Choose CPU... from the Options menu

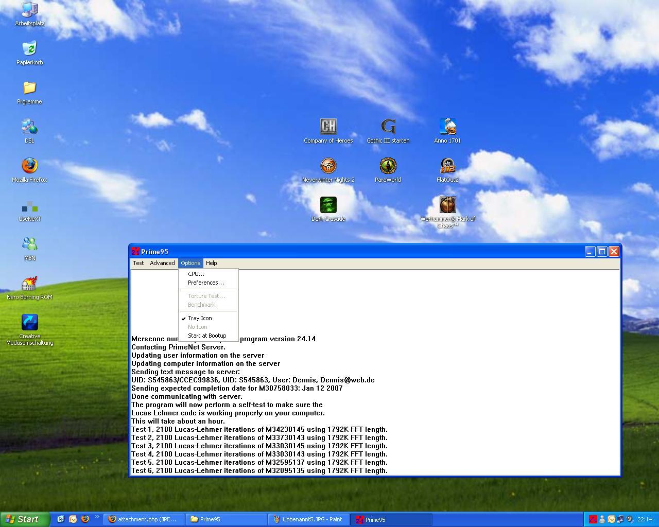pos(209,274)
